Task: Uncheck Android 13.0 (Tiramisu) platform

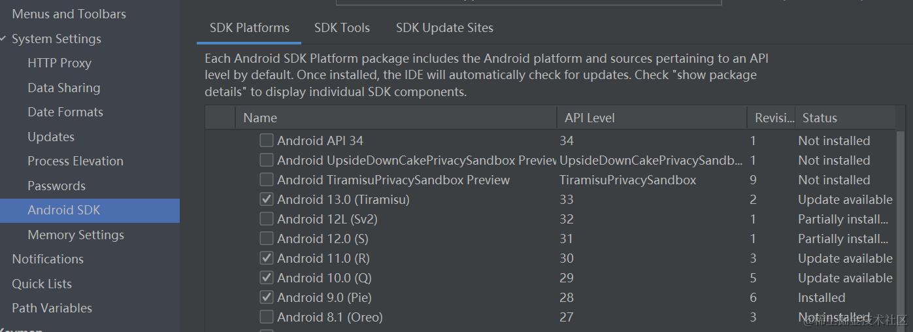Action: pyautogui.click(x=267, y=199)
